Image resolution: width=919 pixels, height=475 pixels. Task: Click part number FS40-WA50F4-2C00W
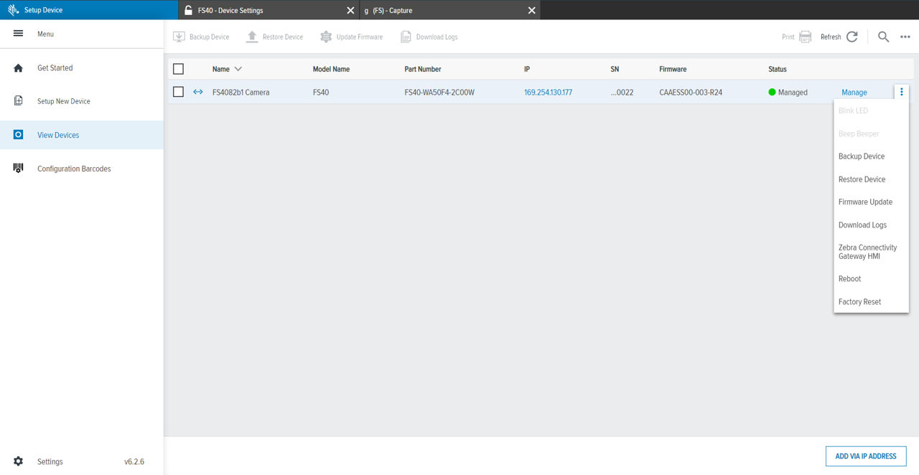pos(439,93)
